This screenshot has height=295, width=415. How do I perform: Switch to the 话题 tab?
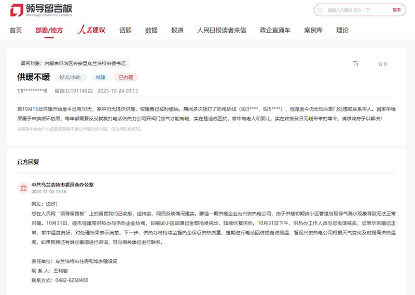tap(126, 31)
